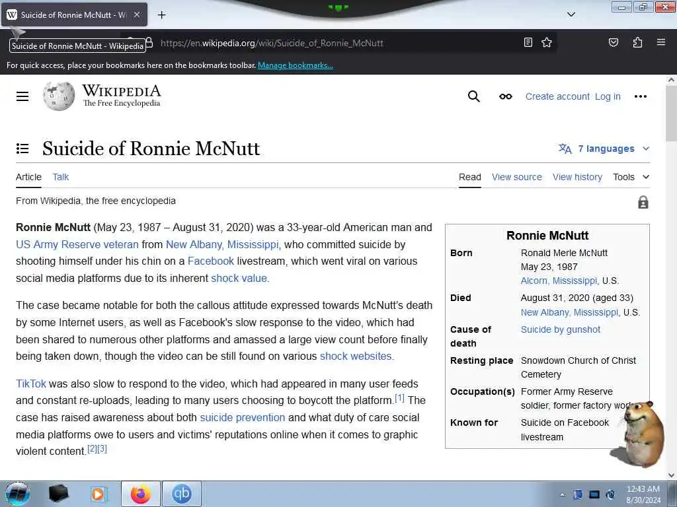Screen dimensions: 677x507
Task: Open List all tabs chevron
Action: (571, 15)
